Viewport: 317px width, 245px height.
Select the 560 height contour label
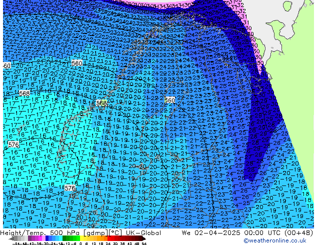[169, 100]
